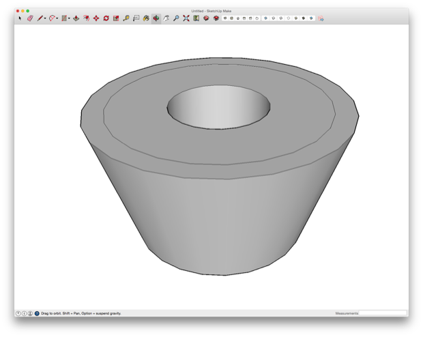Image resolution: width=423 pixels, height=337 pixels.
Task: Enable the Hidden Line style
Action: tap(289, 18)
